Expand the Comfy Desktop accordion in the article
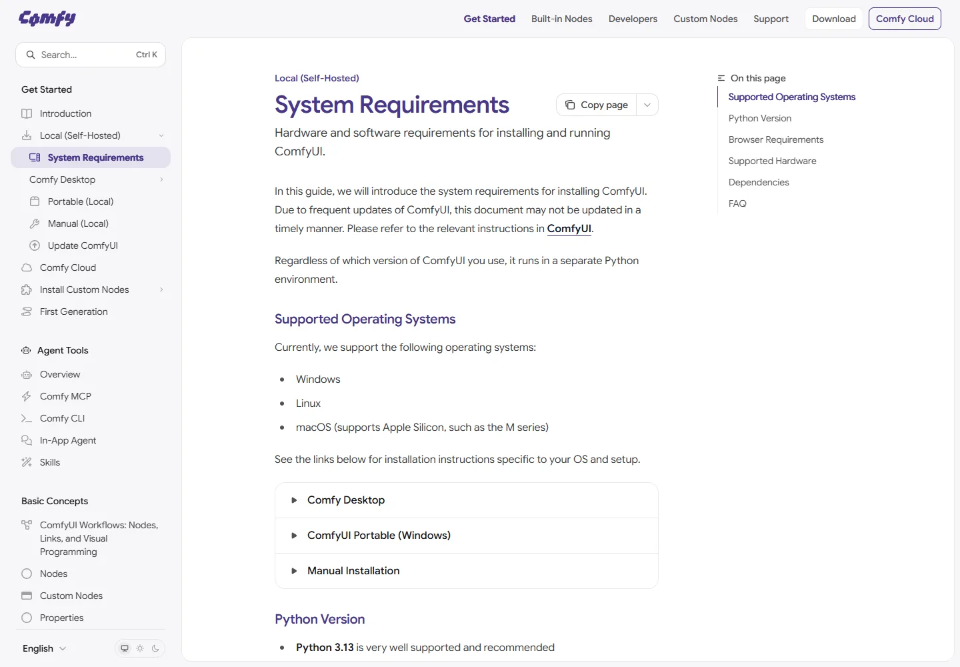The image size is (960, 667). coord(467,500)
